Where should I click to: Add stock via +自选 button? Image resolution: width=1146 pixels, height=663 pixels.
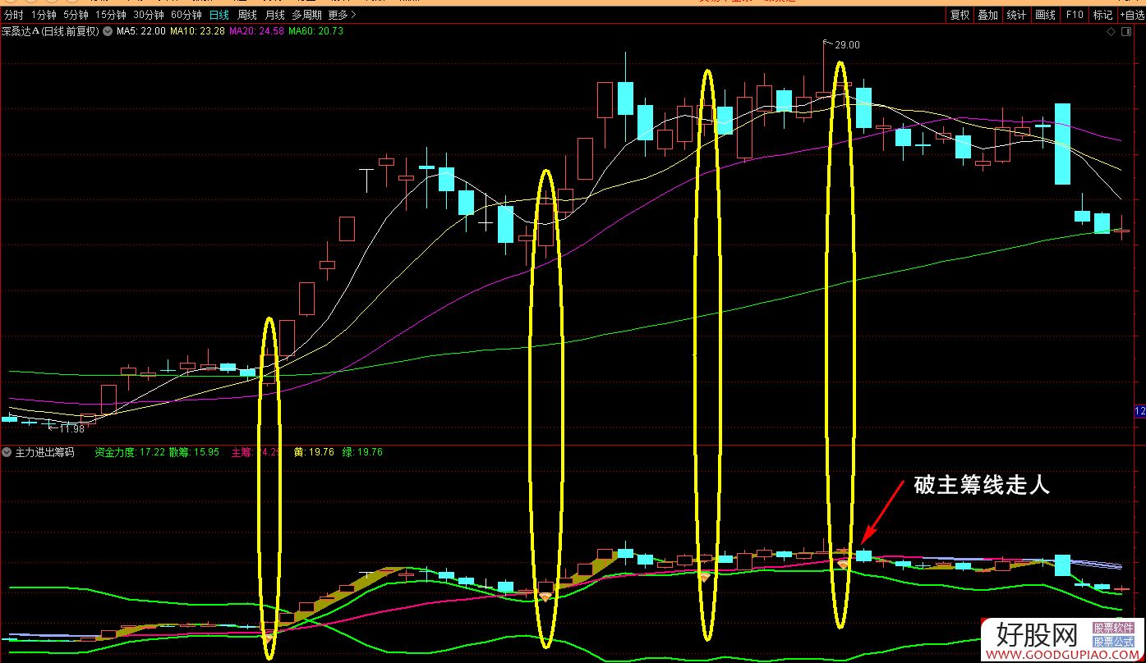1131,15
